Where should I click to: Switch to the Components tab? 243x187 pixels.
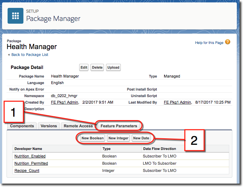[22, 126]
